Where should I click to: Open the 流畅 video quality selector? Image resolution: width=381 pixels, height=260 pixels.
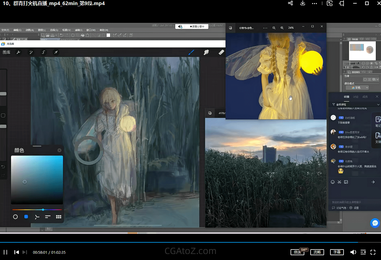click(x=317, y=252)
